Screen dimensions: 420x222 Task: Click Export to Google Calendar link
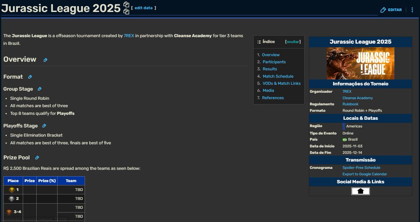point(365,174)
